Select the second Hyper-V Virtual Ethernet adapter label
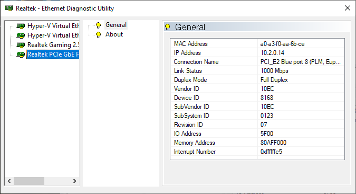The width and height of the screenshot is (356, 194). pos(53,35)
